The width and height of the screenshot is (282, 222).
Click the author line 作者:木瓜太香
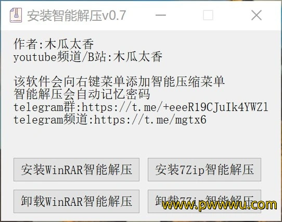[x=54, y=44]
